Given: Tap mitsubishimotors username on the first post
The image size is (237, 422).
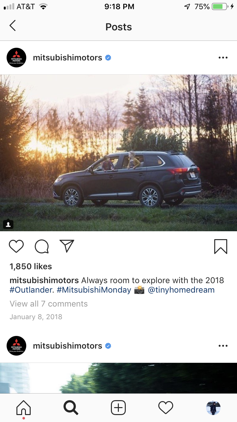Looking at the screenshot, I should (x=67, y=58).
